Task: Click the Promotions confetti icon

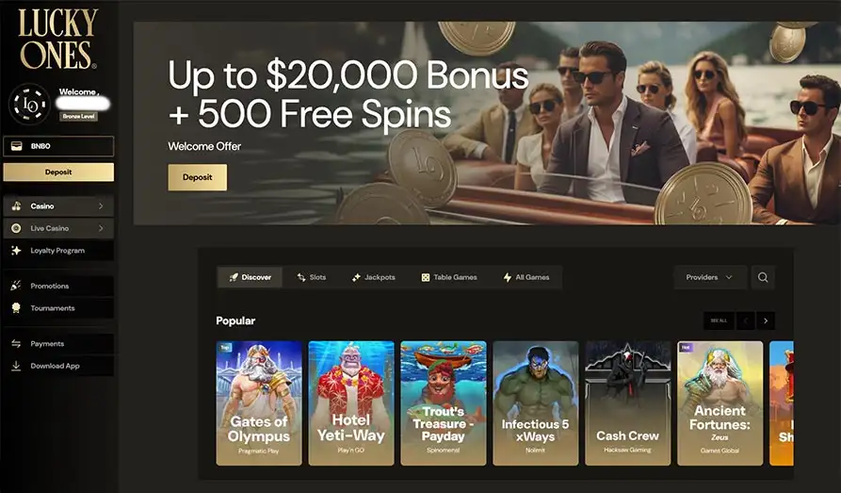Action: point(16,286)
